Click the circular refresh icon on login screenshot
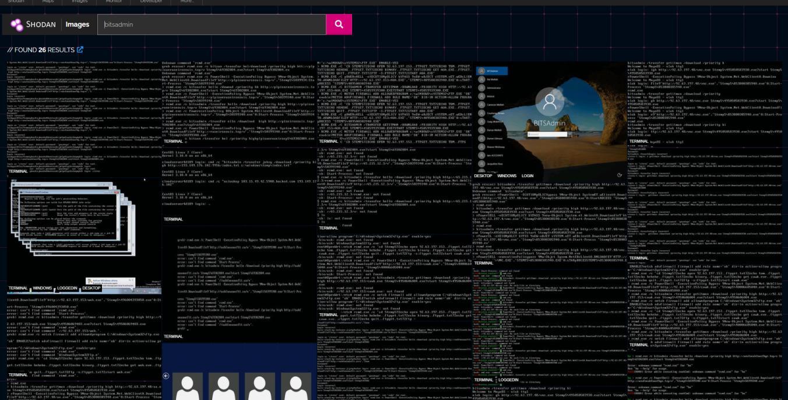Screen dimensions: 788x400 [x=620, y=175]
